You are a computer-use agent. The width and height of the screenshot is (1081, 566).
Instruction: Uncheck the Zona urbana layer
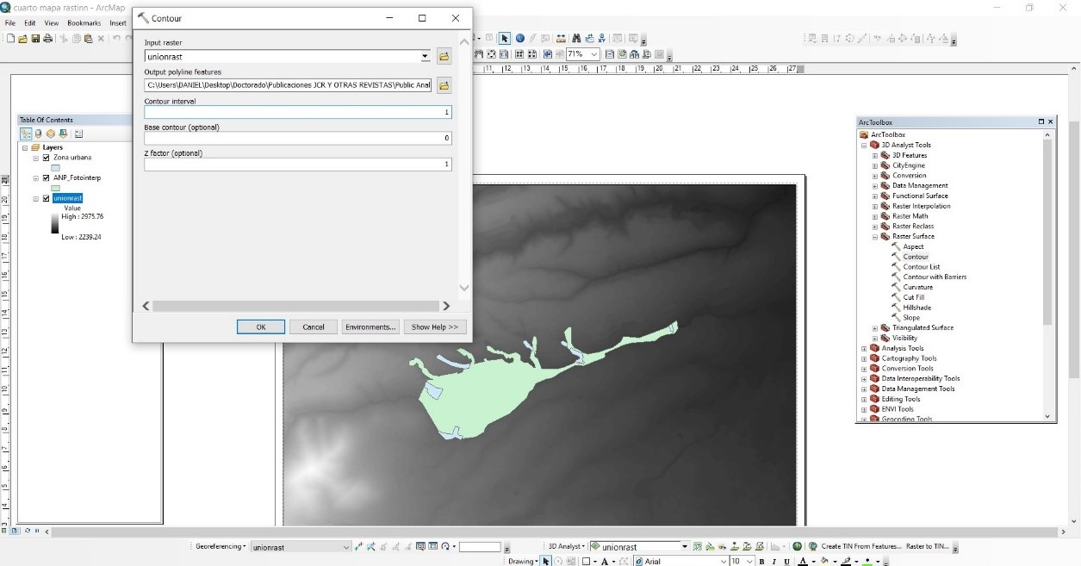point(47,158)
